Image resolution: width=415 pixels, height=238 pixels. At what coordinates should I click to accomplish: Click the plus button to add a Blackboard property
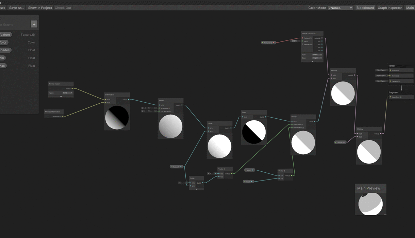(x=34, y=24)
